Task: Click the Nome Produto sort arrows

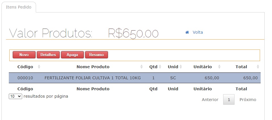Action: point(141,67)
